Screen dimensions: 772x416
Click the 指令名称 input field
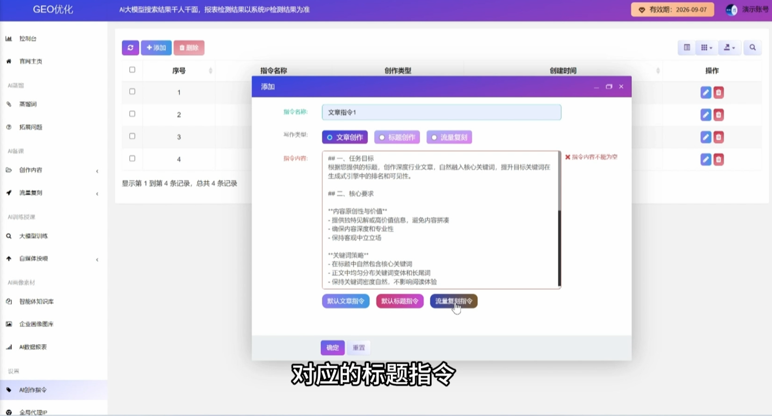(441, 112)
